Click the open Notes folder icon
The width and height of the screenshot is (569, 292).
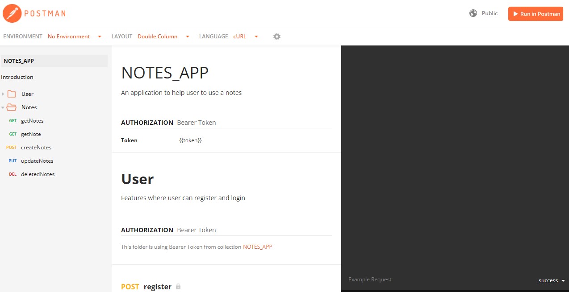point(12,107)
